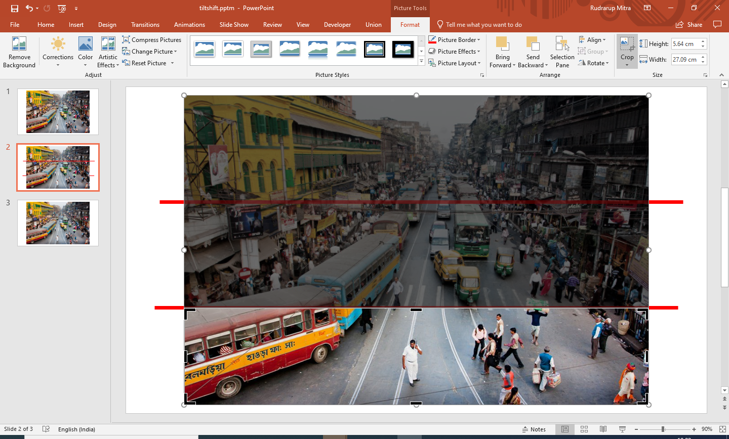This screenshot has width=729, height=439.
Task: Click Bring Forward icon
Action: (502, 44)
